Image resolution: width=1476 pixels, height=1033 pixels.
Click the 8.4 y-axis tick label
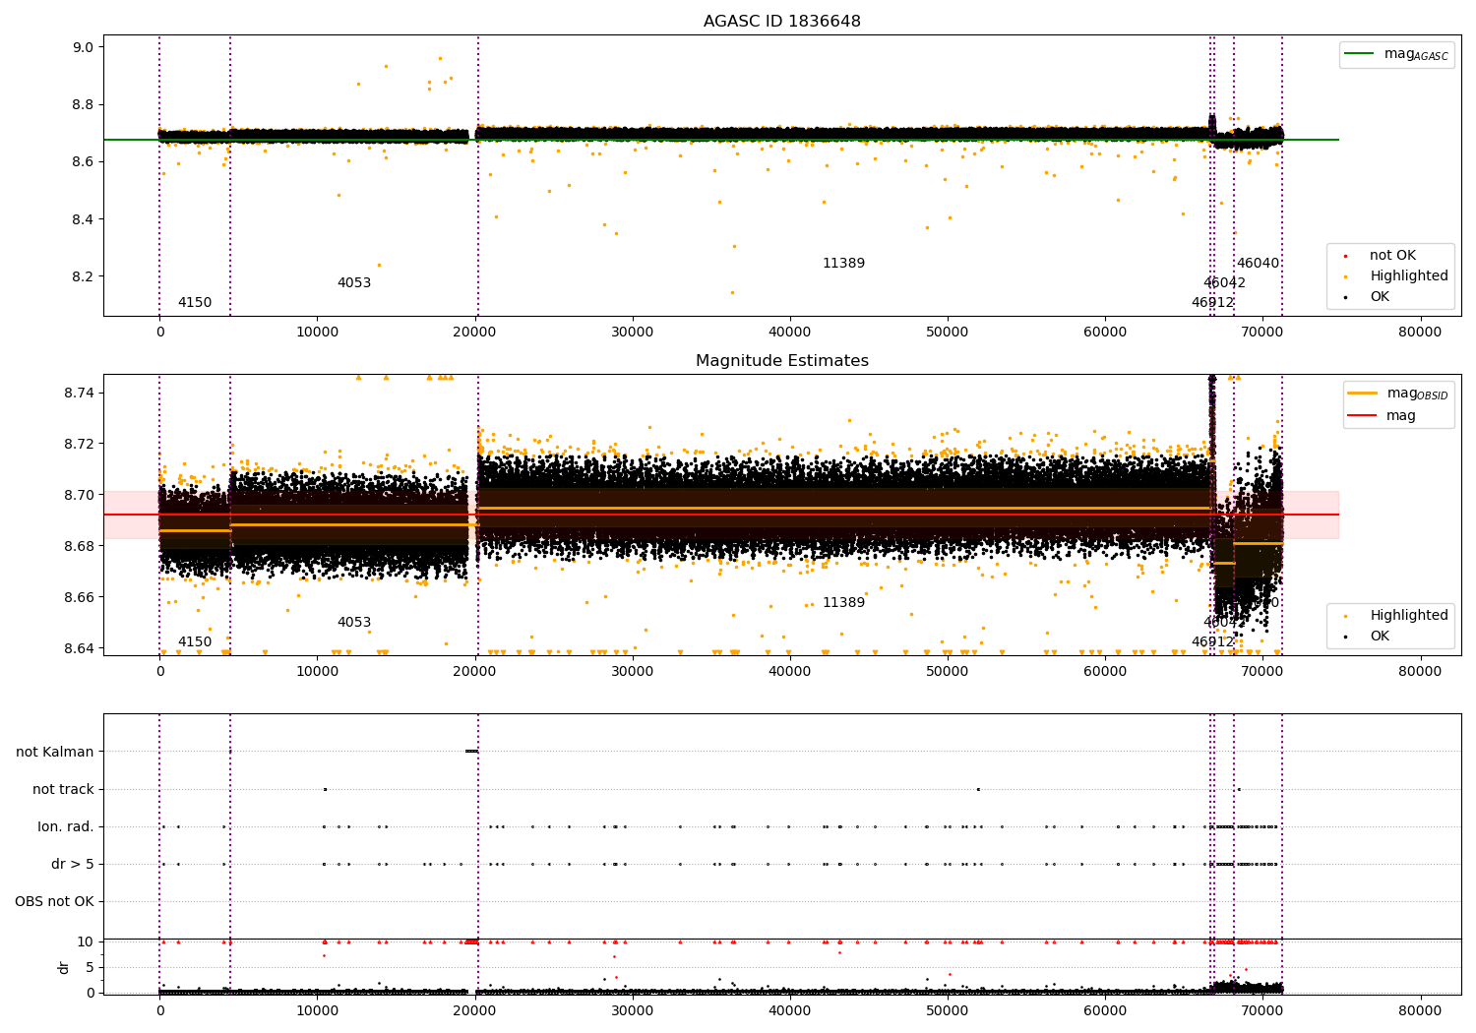[x=83, y=219]
